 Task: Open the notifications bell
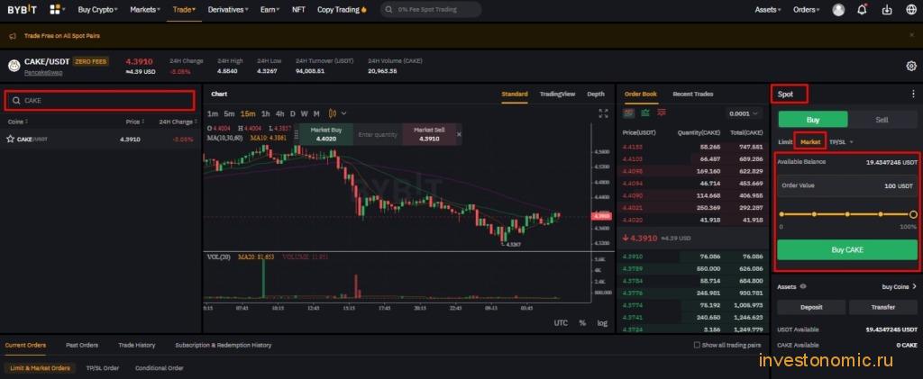863,9
